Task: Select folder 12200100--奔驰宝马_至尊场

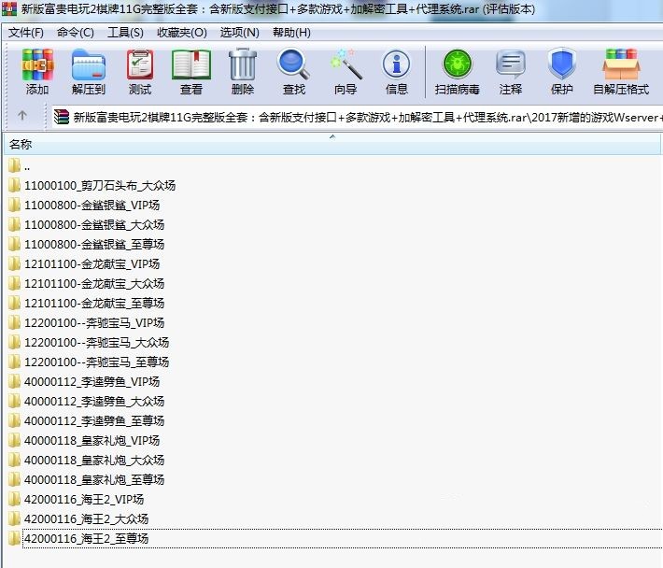Action: (97, 362)
